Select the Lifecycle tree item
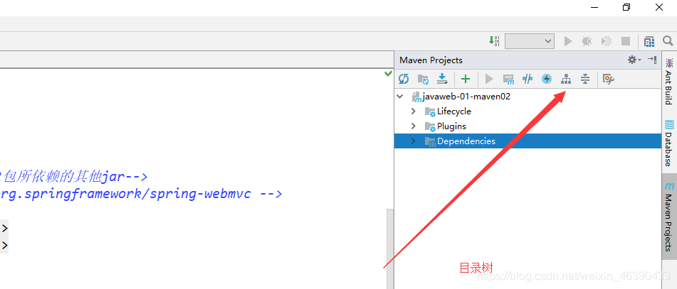The height and width of the screenshot is (289, 677). (x=453, y=111)
